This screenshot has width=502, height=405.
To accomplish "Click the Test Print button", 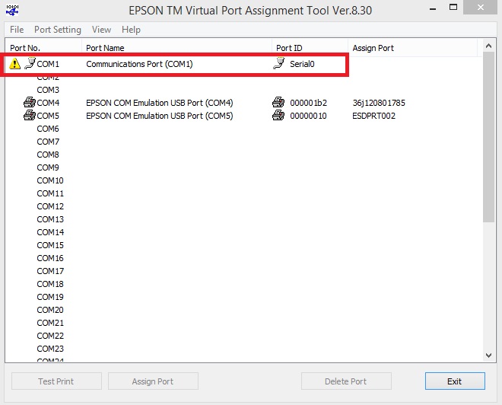I will (x=56, y=381).
